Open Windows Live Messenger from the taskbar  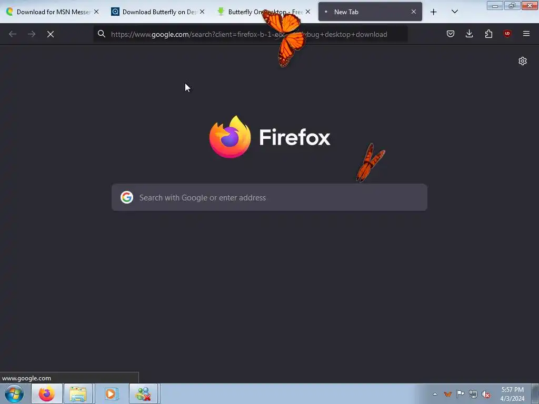(143, 393)
